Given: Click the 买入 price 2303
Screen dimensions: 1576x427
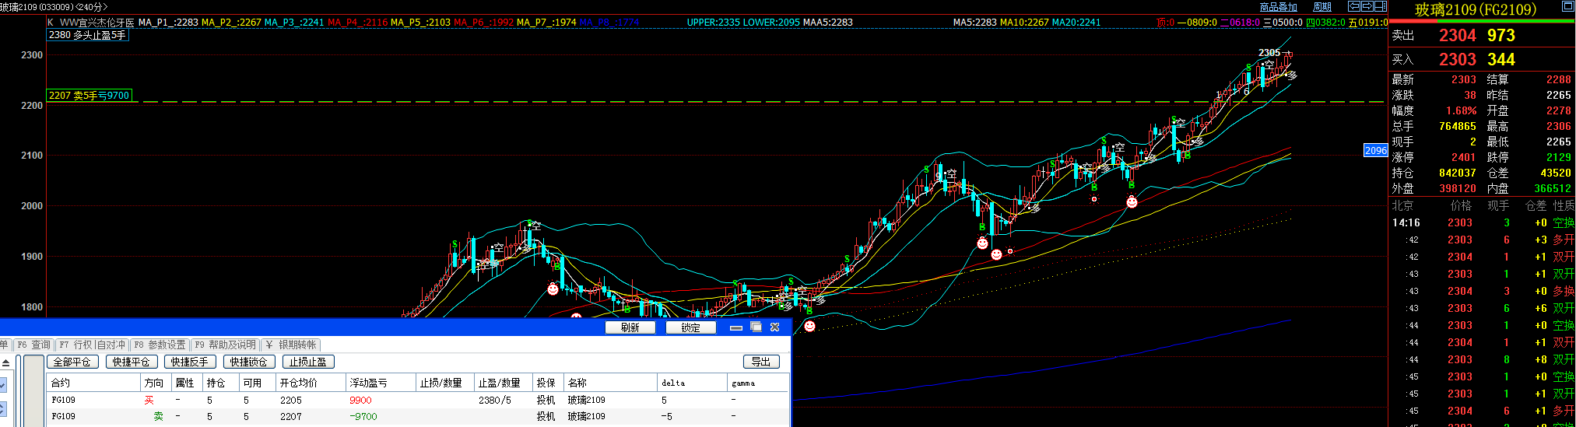Looking at the screenshot, I should [x=1457, y=59].
